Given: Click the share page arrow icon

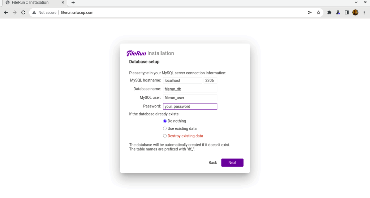Looking at the screenshot, I should [310, 13].
